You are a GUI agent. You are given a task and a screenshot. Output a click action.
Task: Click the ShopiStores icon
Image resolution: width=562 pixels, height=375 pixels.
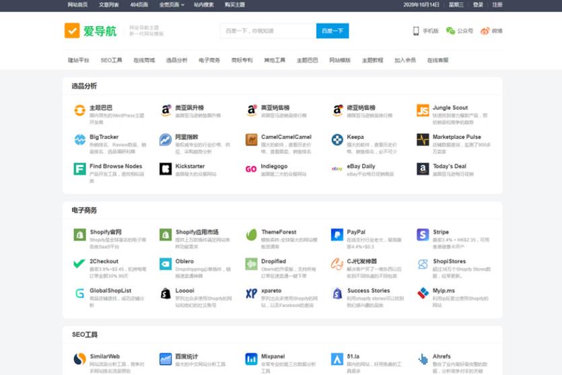(423, 264)
